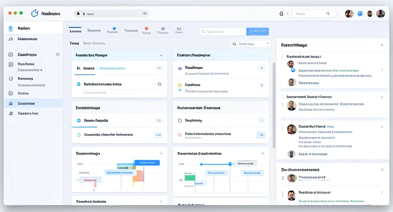
Task: Select the dark outlined circle in the second right card
Action: (x=179, y=121)
